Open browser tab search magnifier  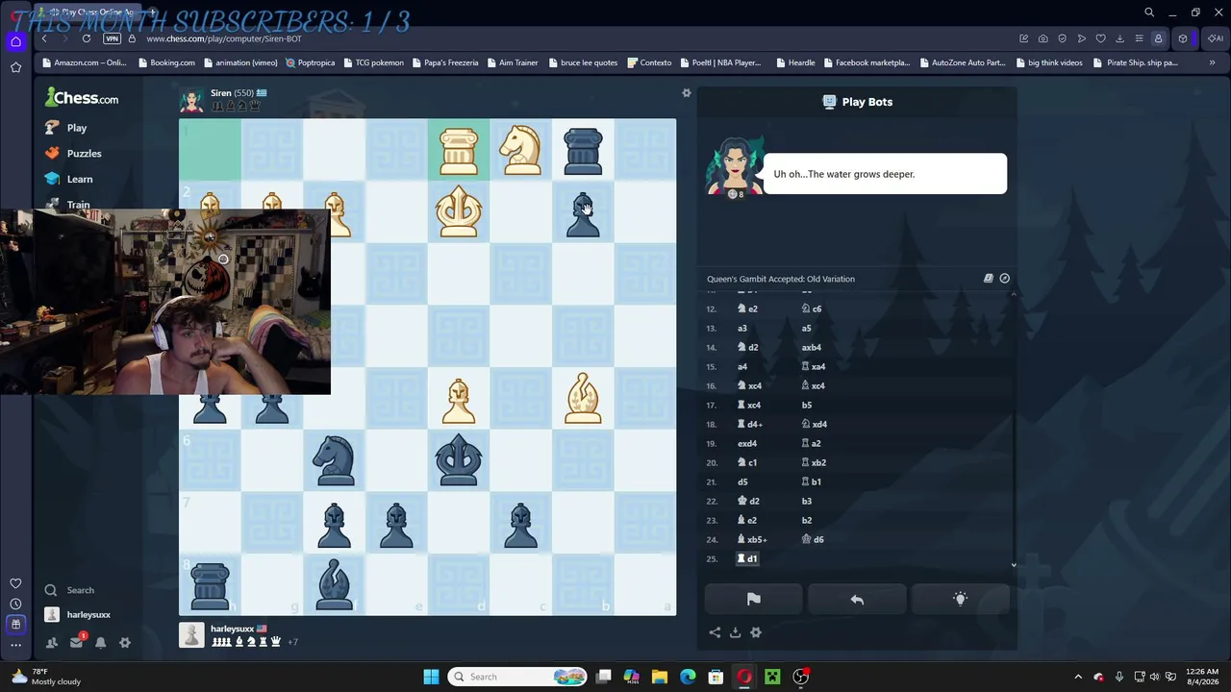click(x=1149, y=12)
